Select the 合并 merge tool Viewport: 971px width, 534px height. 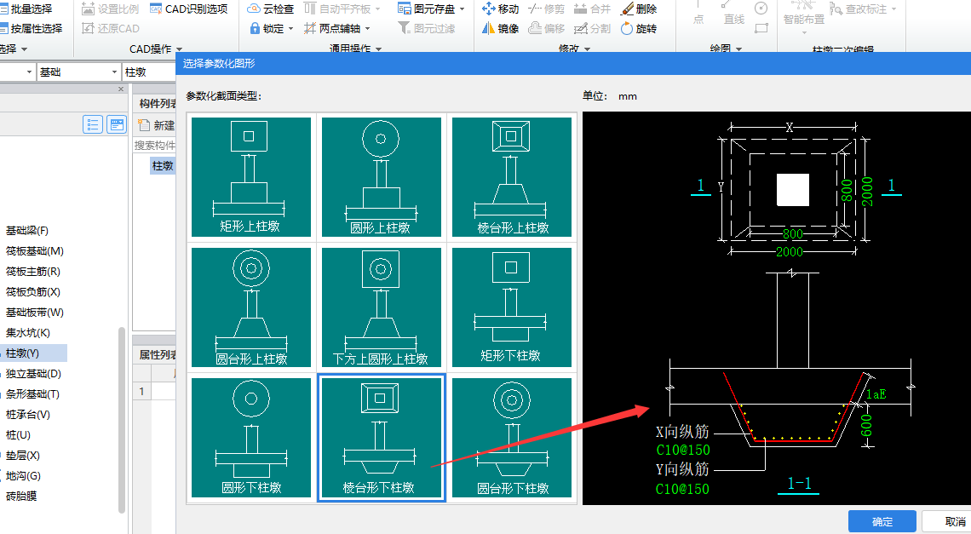click(x=593, y=9)
